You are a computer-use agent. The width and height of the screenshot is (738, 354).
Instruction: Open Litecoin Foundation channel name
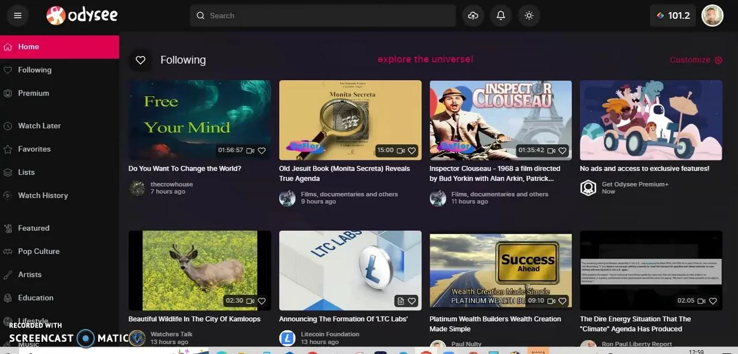(330, 334)
